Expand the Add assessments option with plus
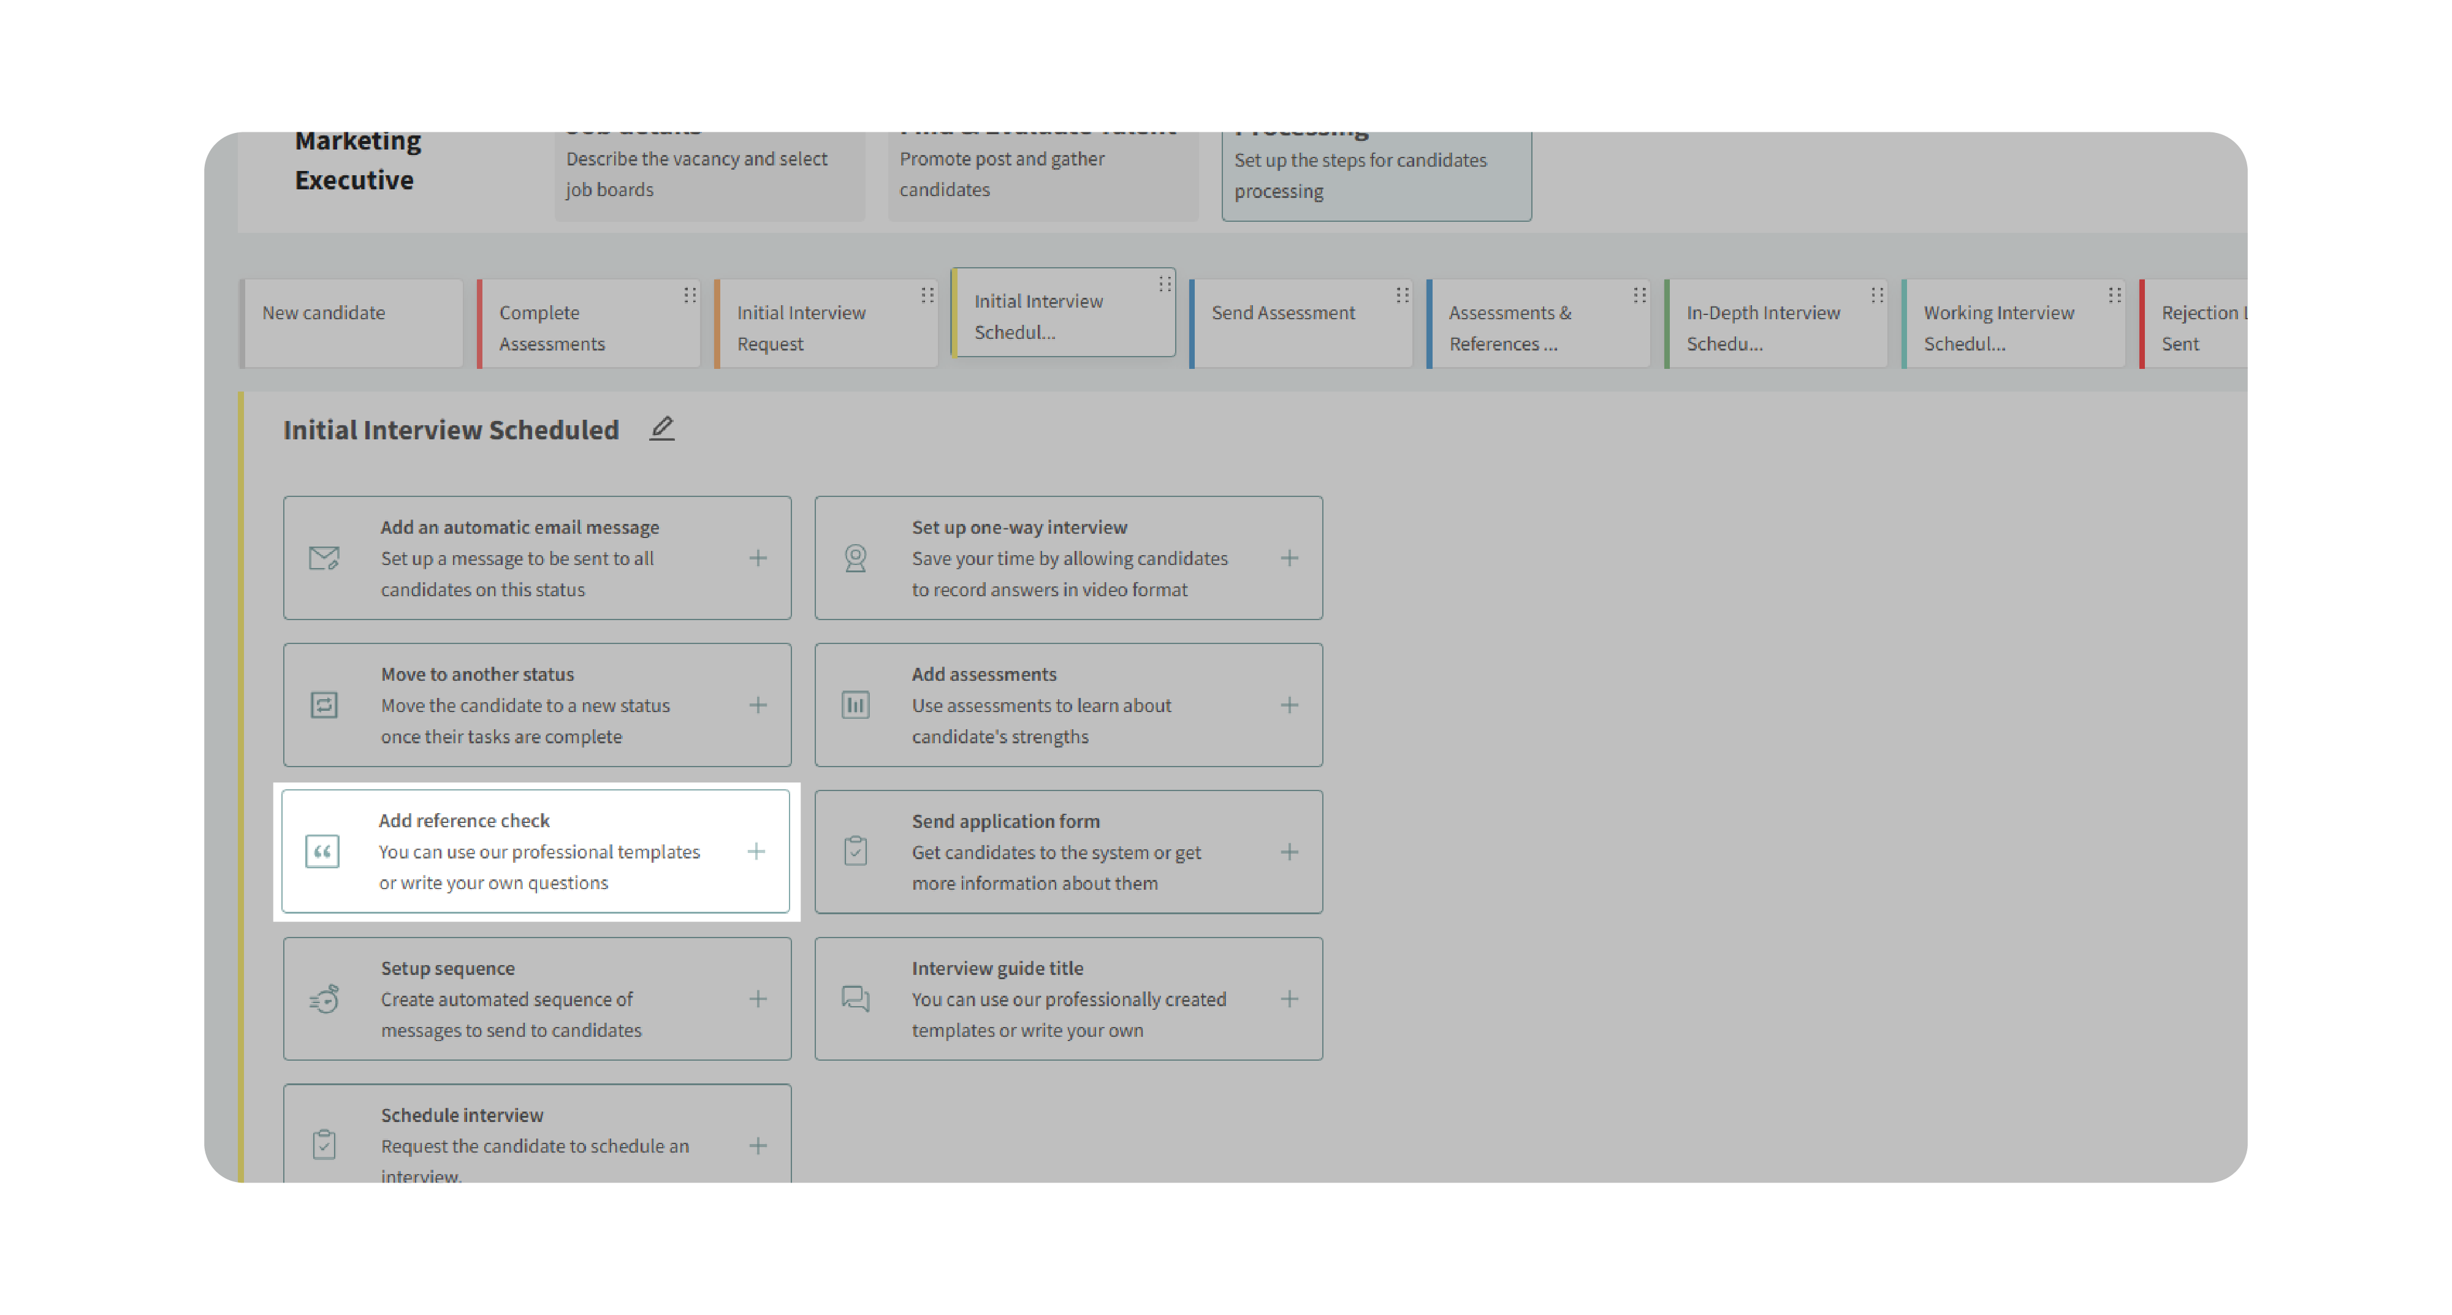This screenshot has width=2452, height=1315. tap(1289, 705)
